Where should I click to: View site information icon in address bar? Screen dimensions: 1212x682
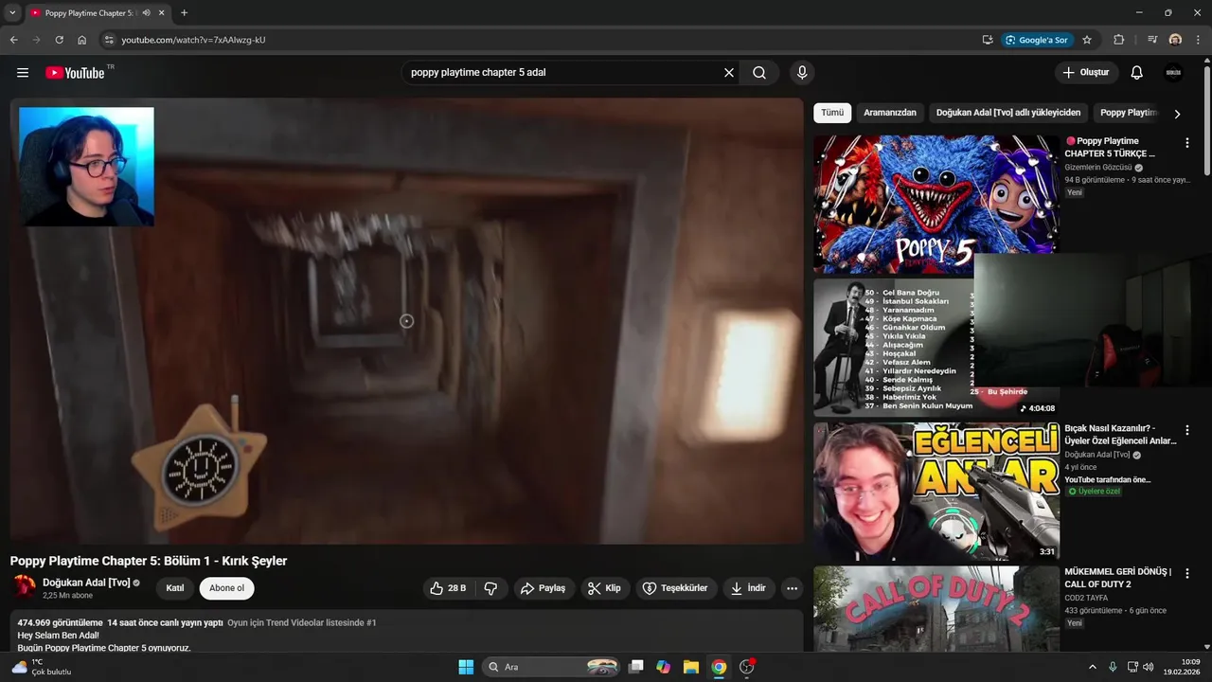coord(108,40)
